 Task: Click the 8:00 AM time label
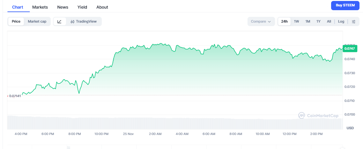click(x=236, y=134)
